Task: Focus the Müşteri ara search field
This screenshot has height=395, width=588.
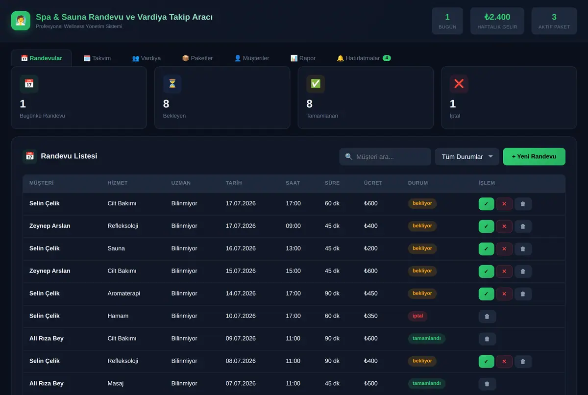Action: tap(385, 157)
